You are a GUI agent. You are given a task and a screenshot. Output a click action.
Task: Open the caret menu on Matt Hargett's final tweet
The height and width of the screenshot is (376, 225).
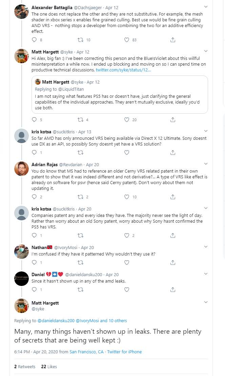pyautogui.click(x=206, y=302)
